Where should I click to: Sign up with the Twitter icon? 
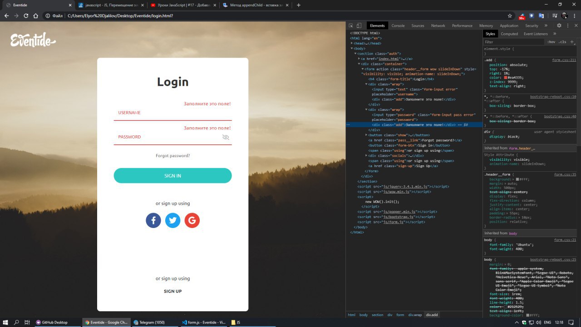[x=172, y=221]
